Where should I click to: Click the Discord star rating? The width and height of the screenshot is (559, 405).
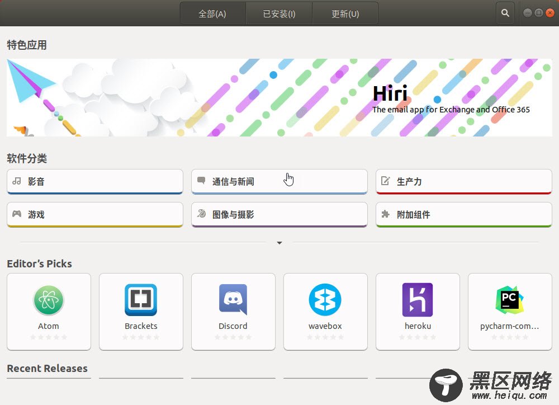click(233, 337)
